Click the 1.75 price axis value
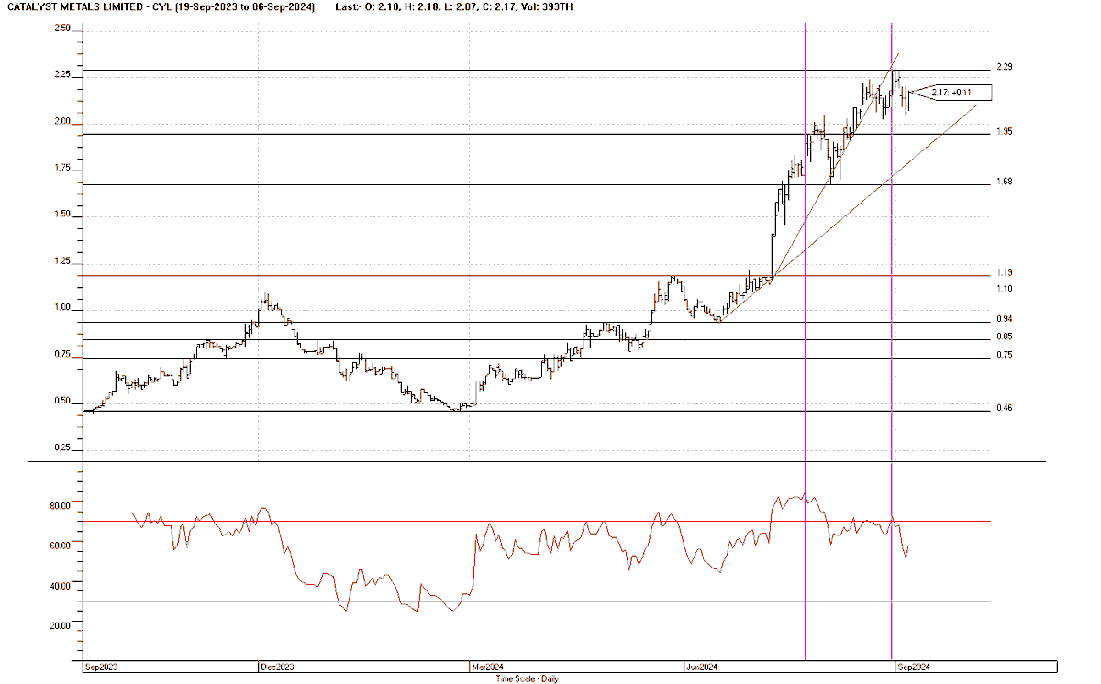 point(62,169)
